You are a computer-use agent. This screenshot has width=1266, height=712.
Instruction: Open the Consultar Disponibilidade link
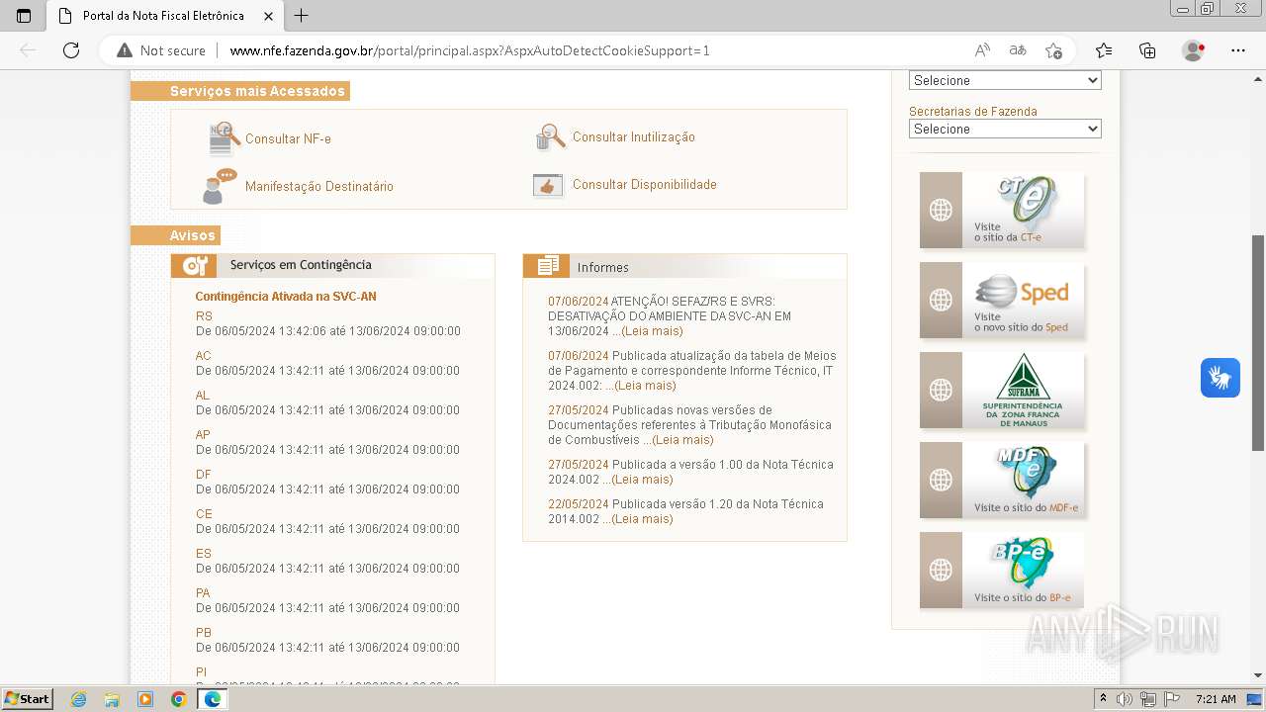click(x=645, y=185)
